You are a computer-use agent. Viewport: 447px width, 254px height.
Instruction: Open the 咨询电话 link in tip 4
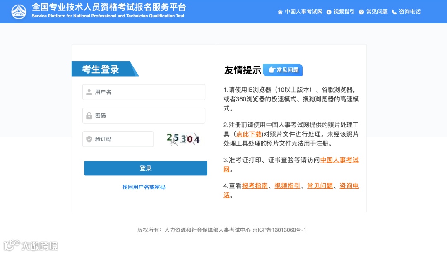click(349, 186)
